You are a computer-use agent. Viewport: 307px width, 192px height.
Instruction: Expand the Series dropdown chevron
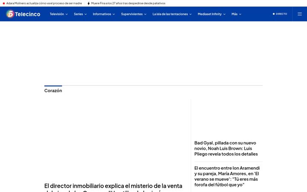click(x=86, y=15)
